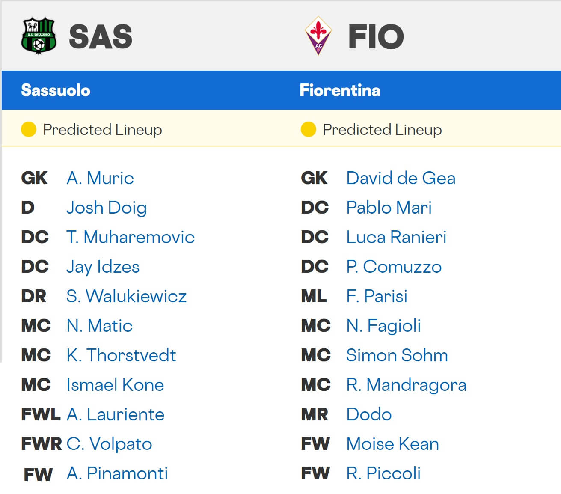Select Pablo Mari from the defense list
The width and height of the screenshot is (561, 494).
[389, 208]
